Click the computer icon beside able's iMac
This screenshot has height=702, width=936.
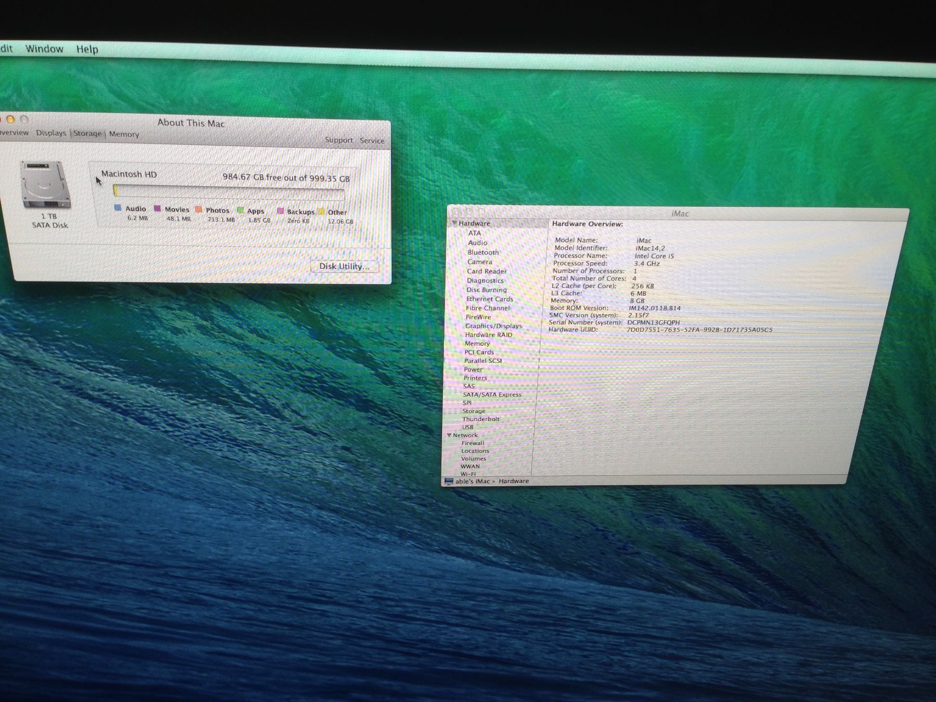click(448, 481)
